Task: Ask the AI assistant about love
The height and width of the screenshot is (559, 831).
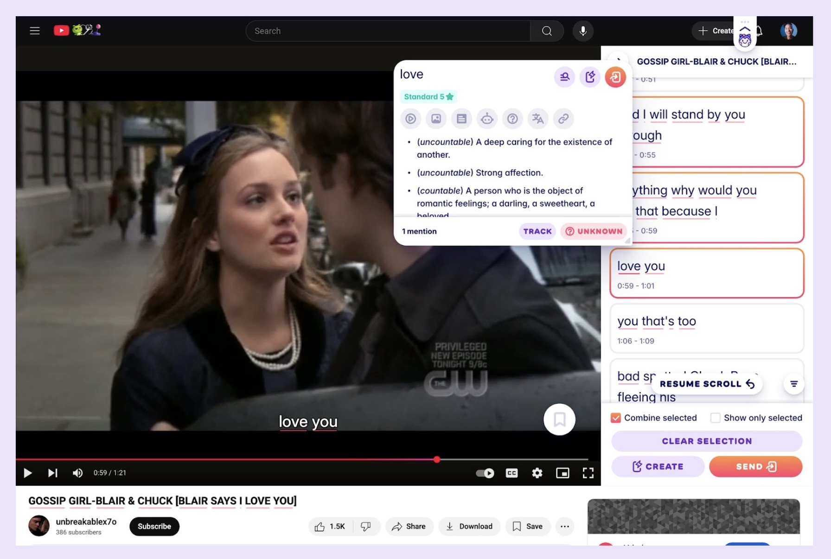Action: (x=487, y=119)
